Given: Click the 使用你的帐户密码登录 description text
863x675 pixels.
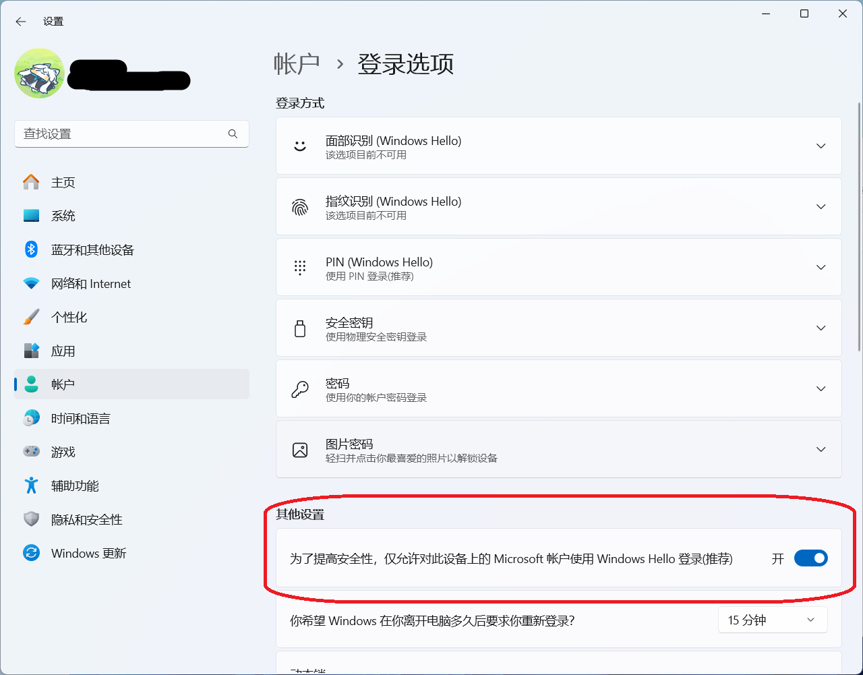Looking at the screenshot, I should [376, 398].
